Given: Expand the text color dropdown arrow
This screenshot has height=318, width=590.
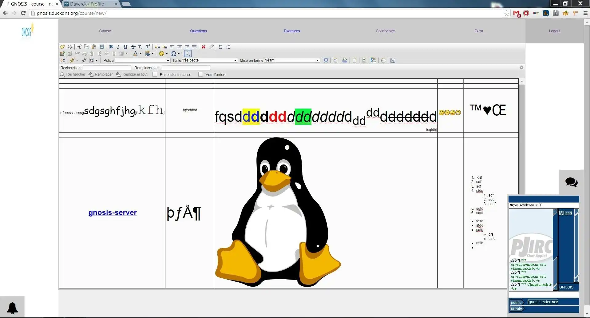Looking at the screenshot, I should coord(141,54).
